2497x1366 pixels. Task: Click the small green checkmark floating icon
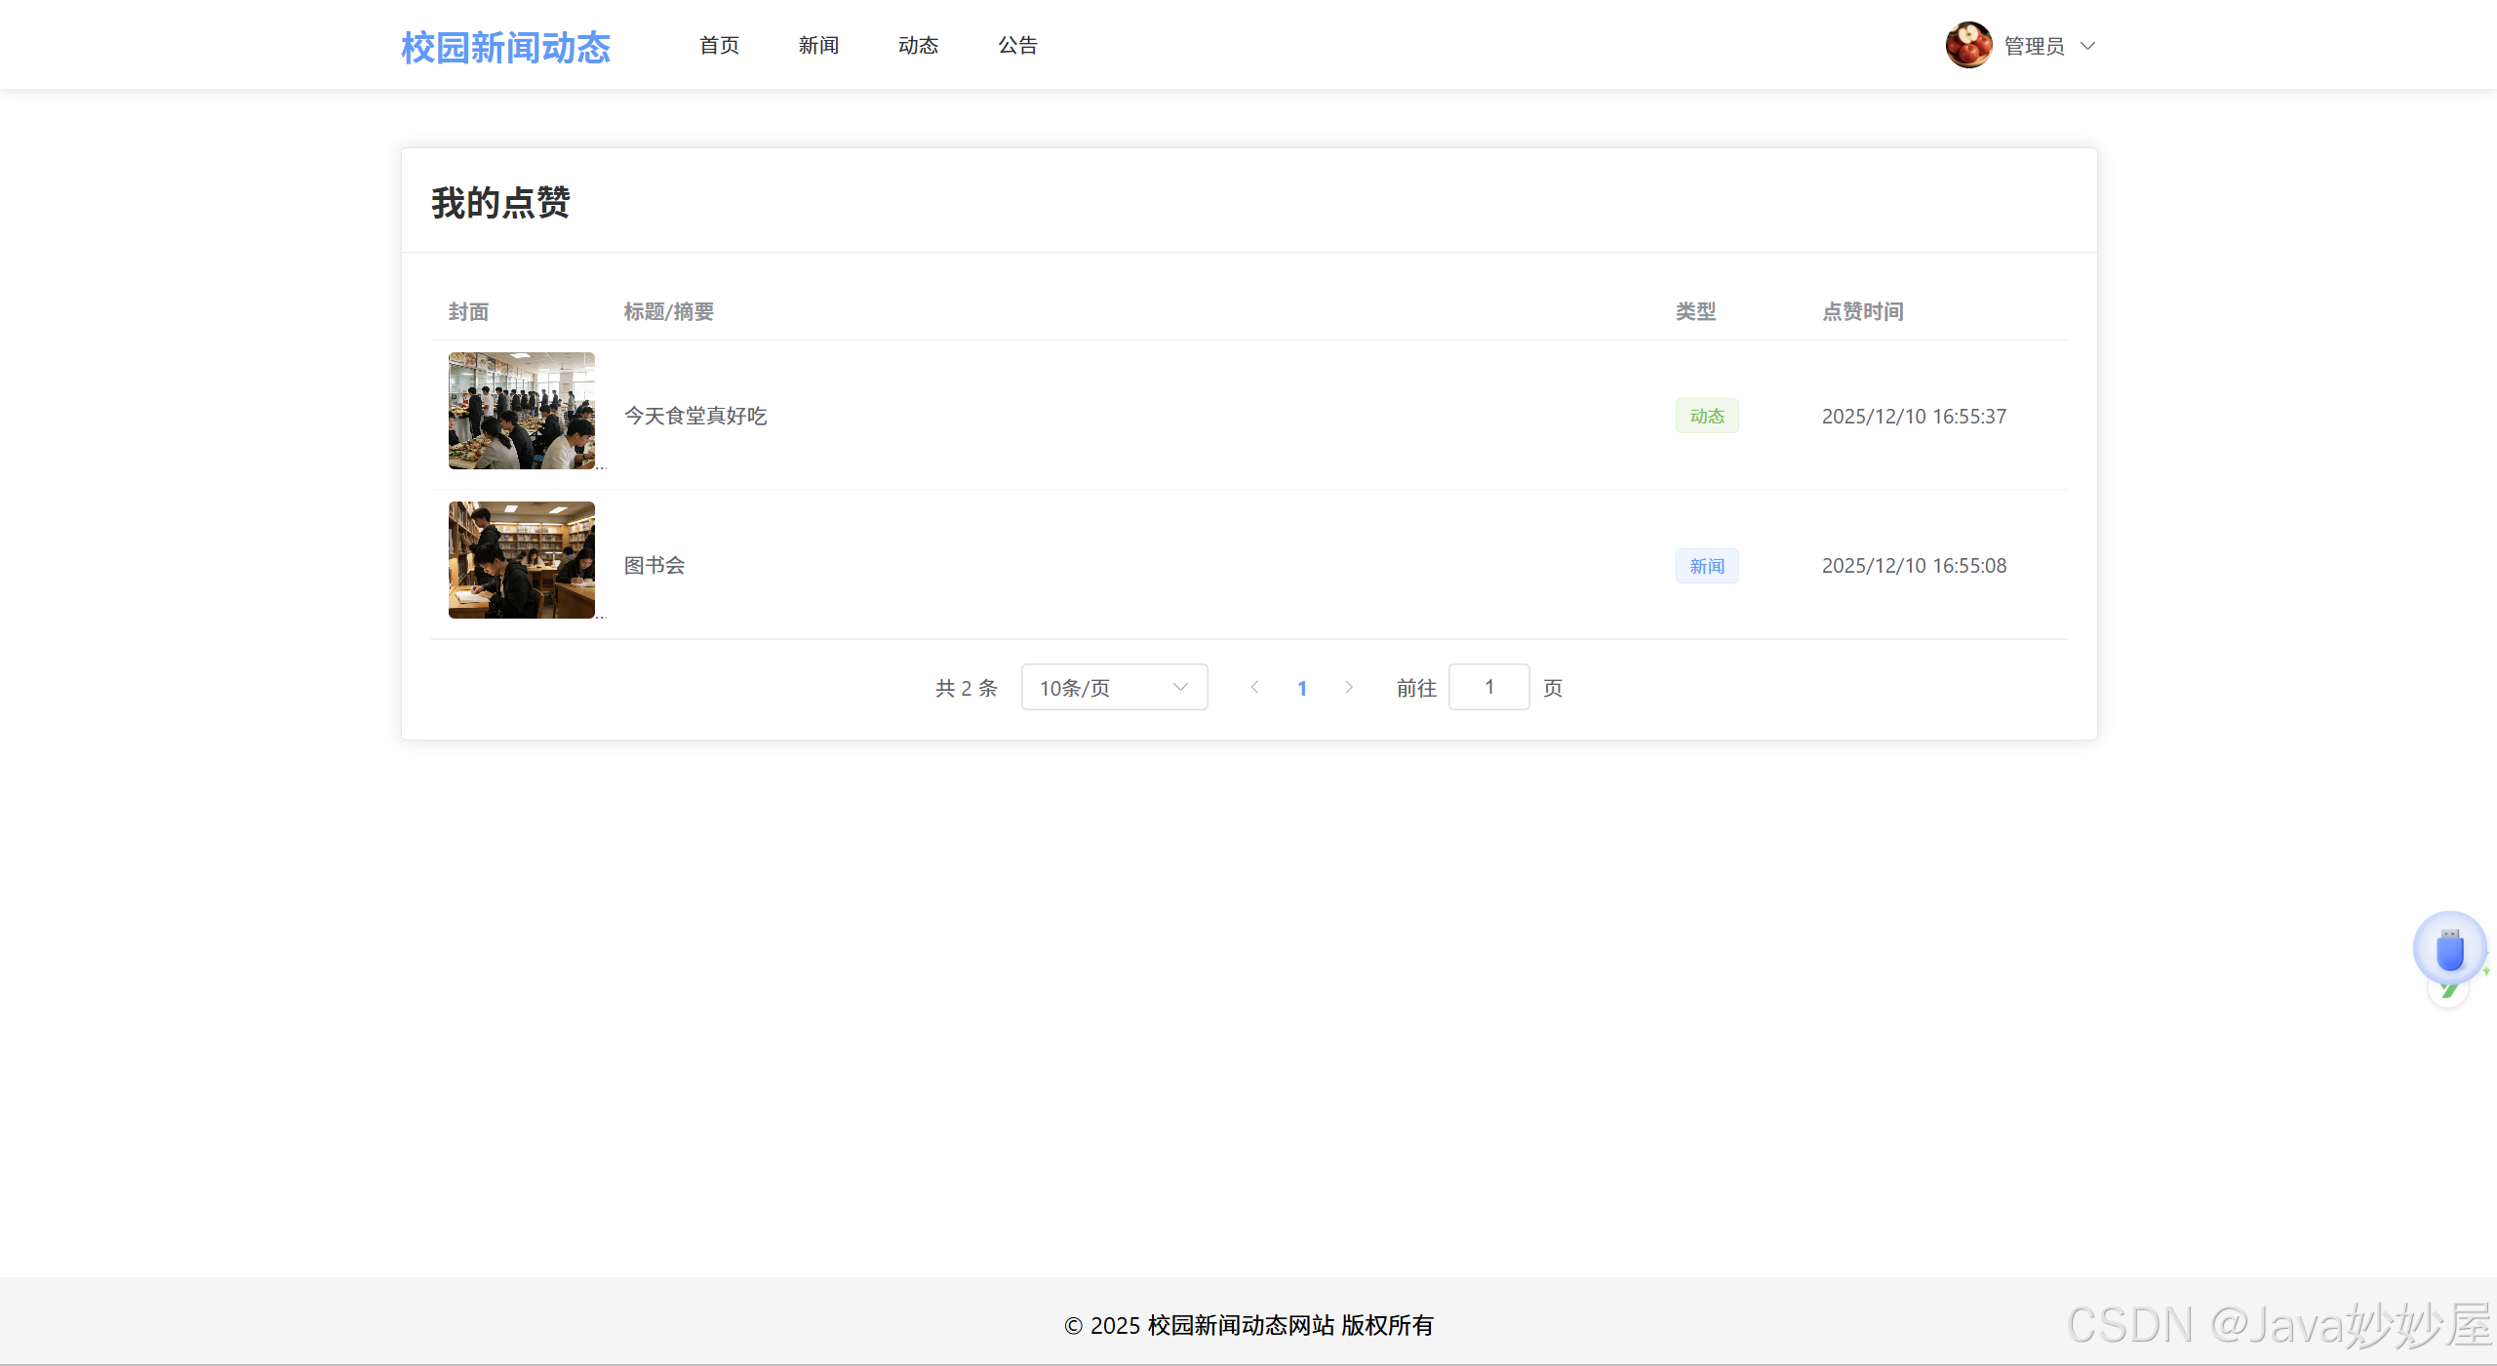pyautogui.click(x=2448, y=992)
